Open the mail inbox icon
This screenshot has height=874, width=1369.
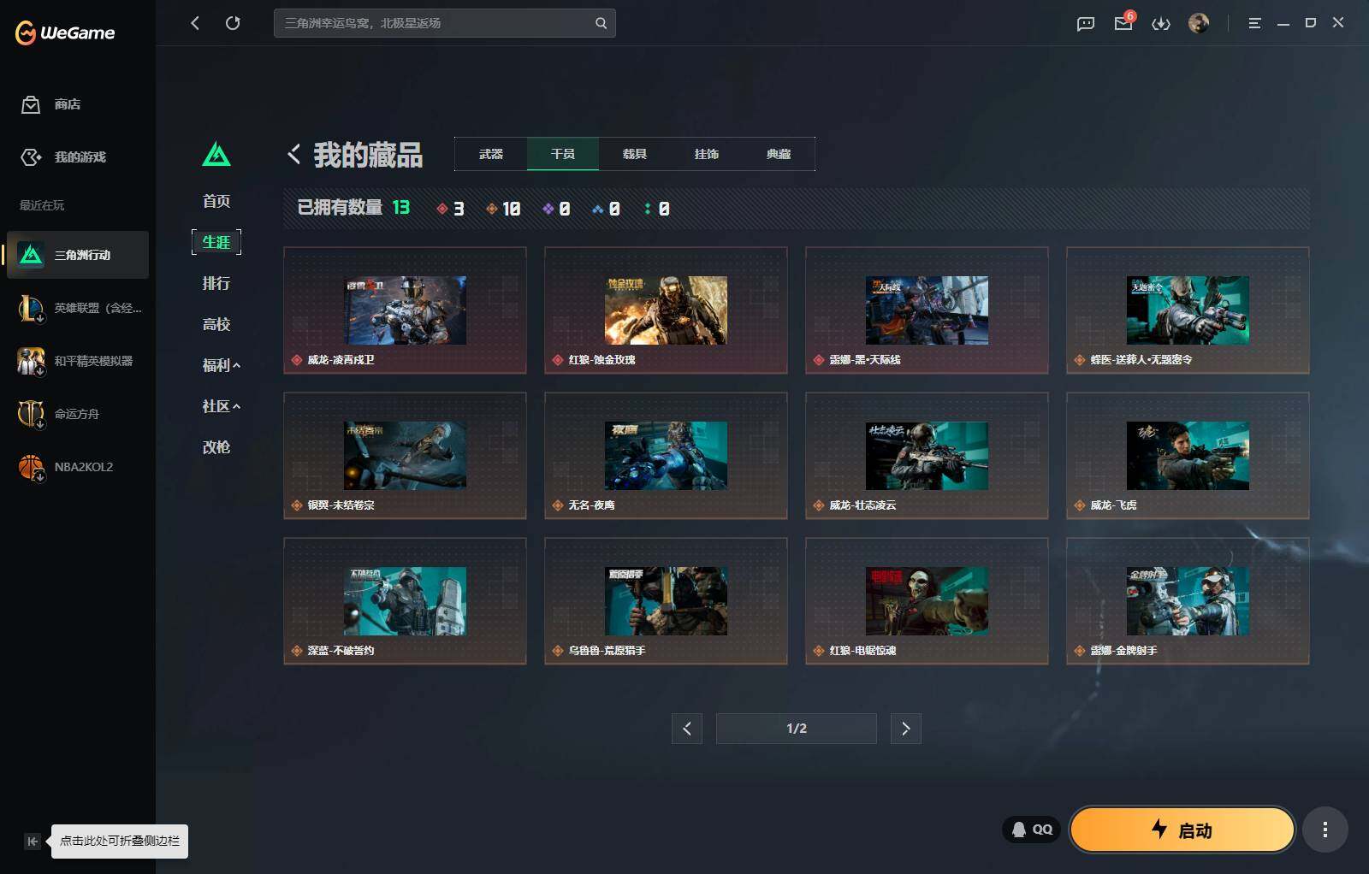pos(1123,24)
